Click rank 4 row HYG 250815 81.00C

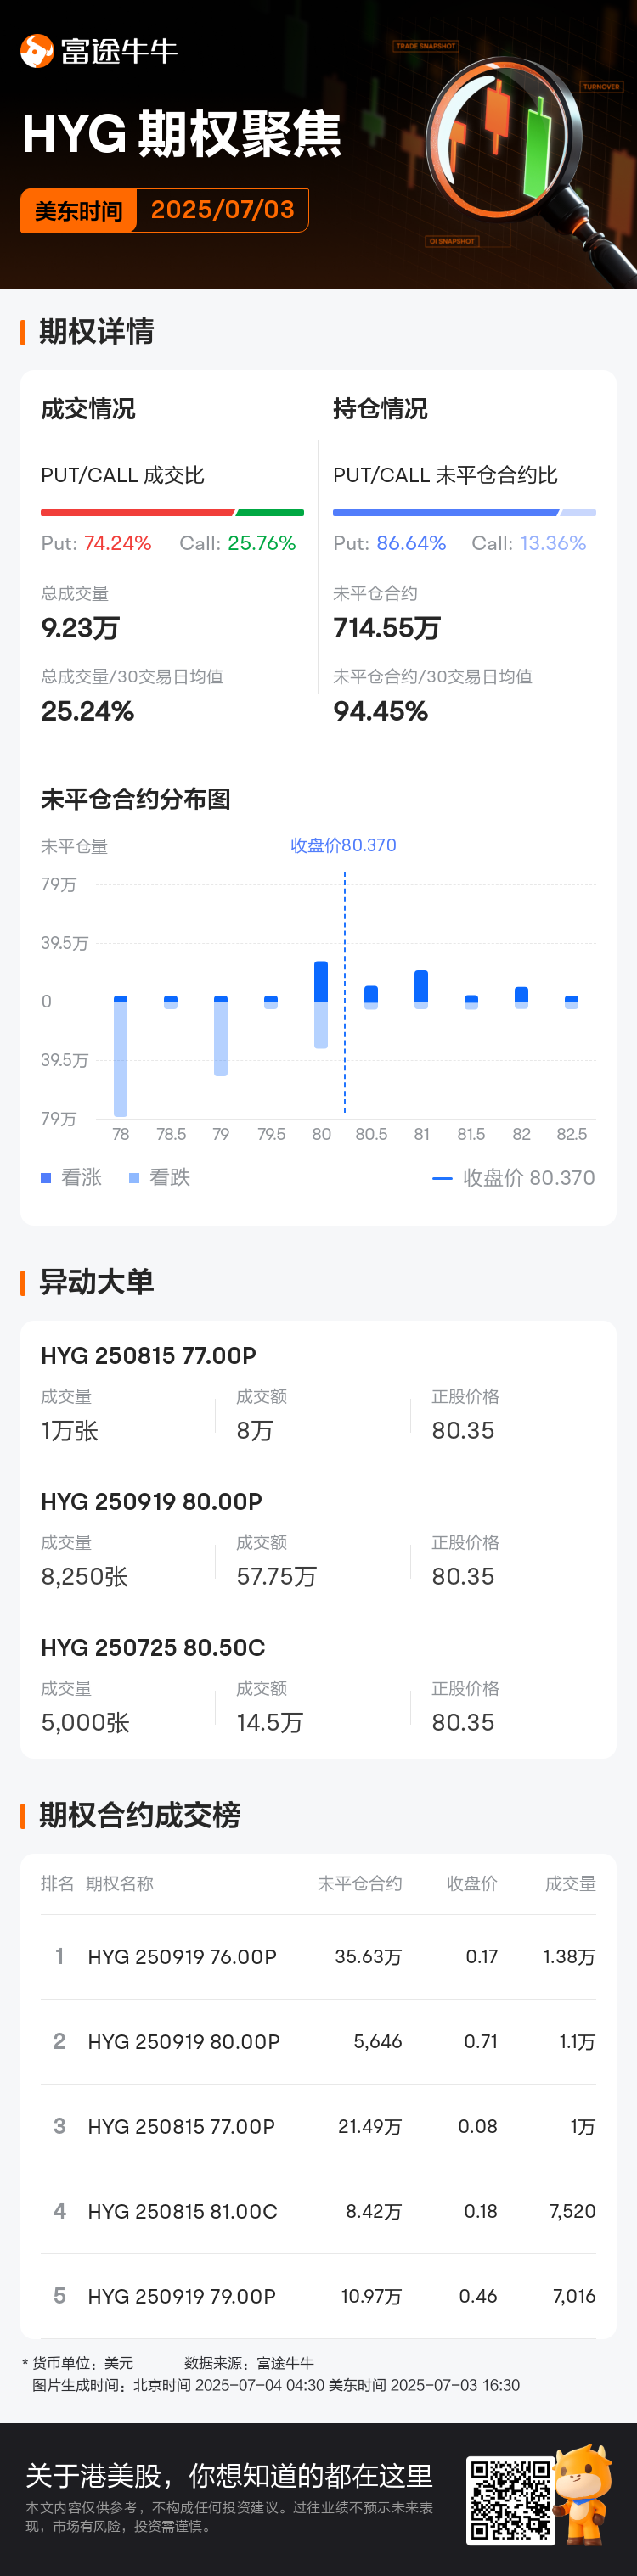point(318,2212)
